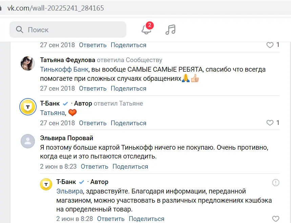Image resolution: width=291 pixels, height=223 pixels.
Task: Click Ответить under Т-Банк's reply dated 2 июн 8:28
Action: coord(111,219)
